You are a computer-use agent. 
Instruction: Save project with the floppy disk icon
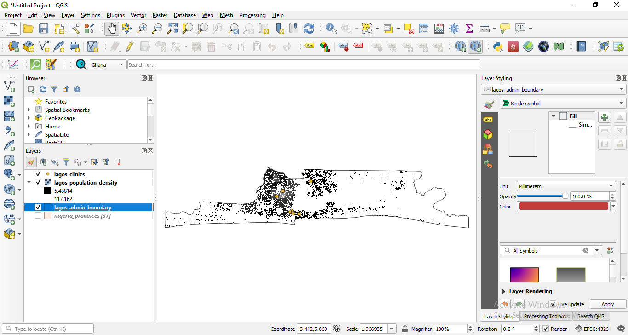point(44,29)
